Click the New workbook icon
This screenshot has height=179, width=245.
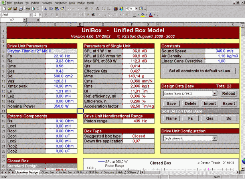(5, 8)
